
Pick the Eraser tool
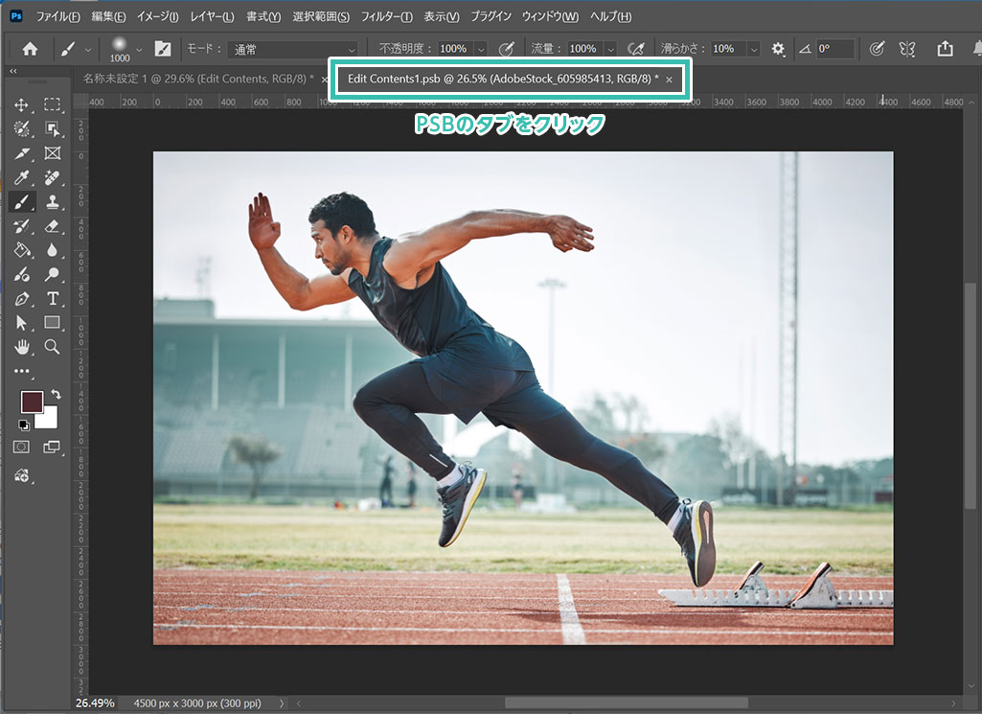(52, 226)
